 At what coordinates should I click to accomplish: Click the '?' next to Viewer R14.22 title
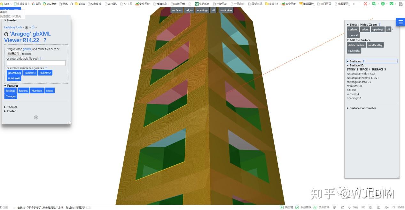[x=44, y=40]
